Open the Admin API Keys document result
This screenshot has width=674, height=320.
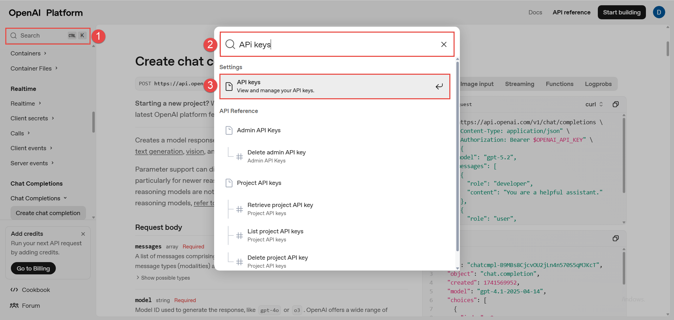[x=258, y=131]
